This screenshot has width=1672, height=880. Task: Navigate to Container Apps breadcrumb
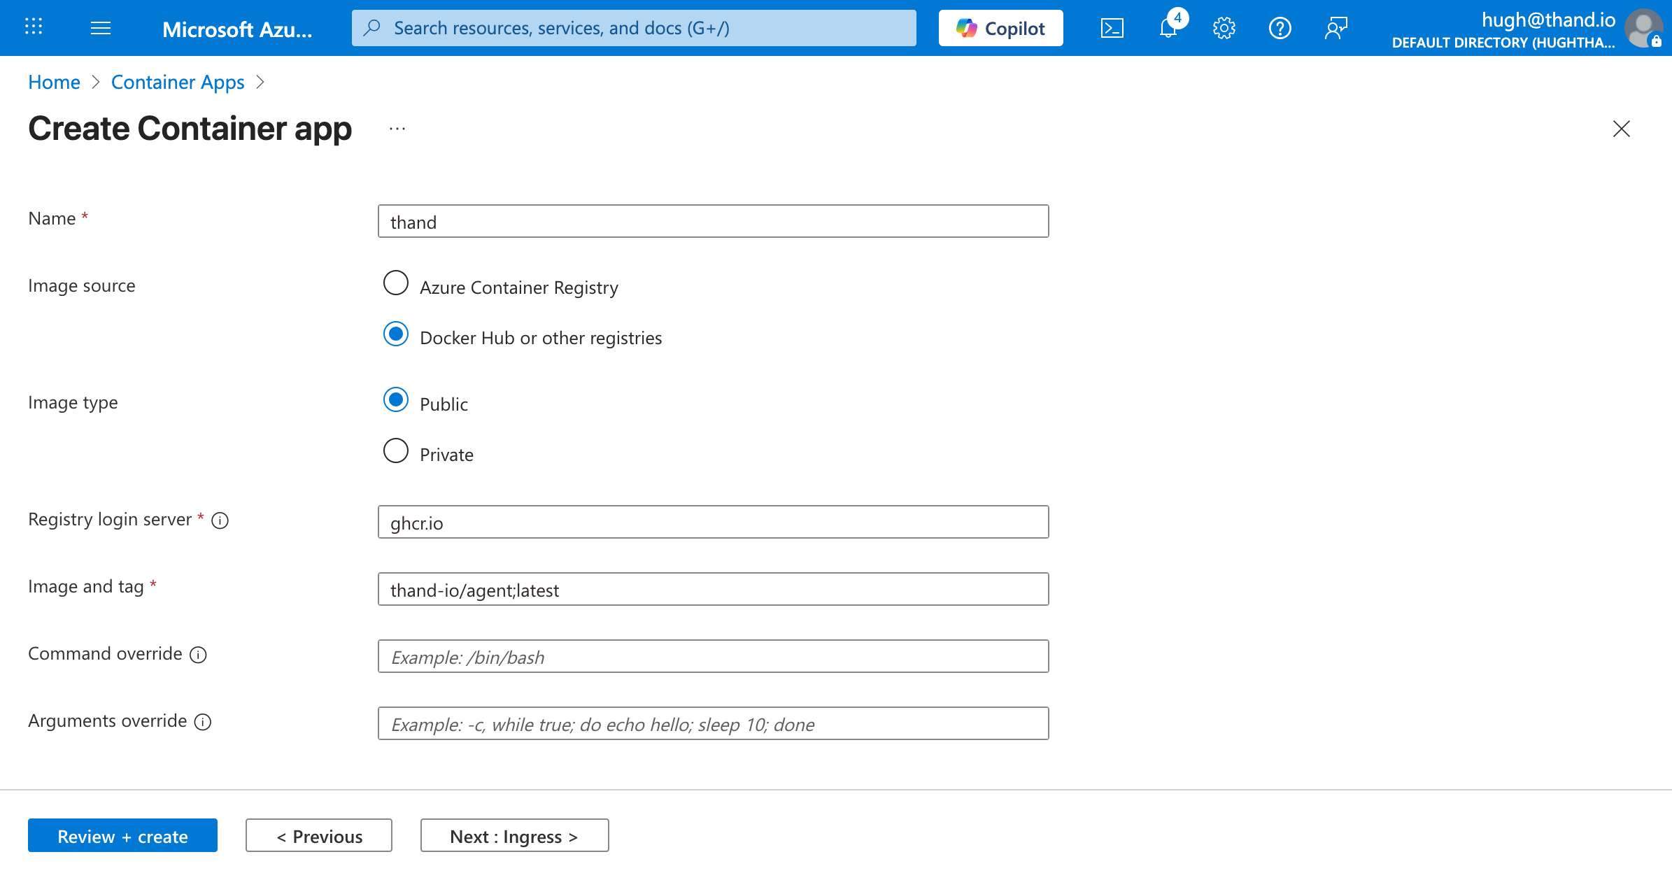(x=178, y=82)
